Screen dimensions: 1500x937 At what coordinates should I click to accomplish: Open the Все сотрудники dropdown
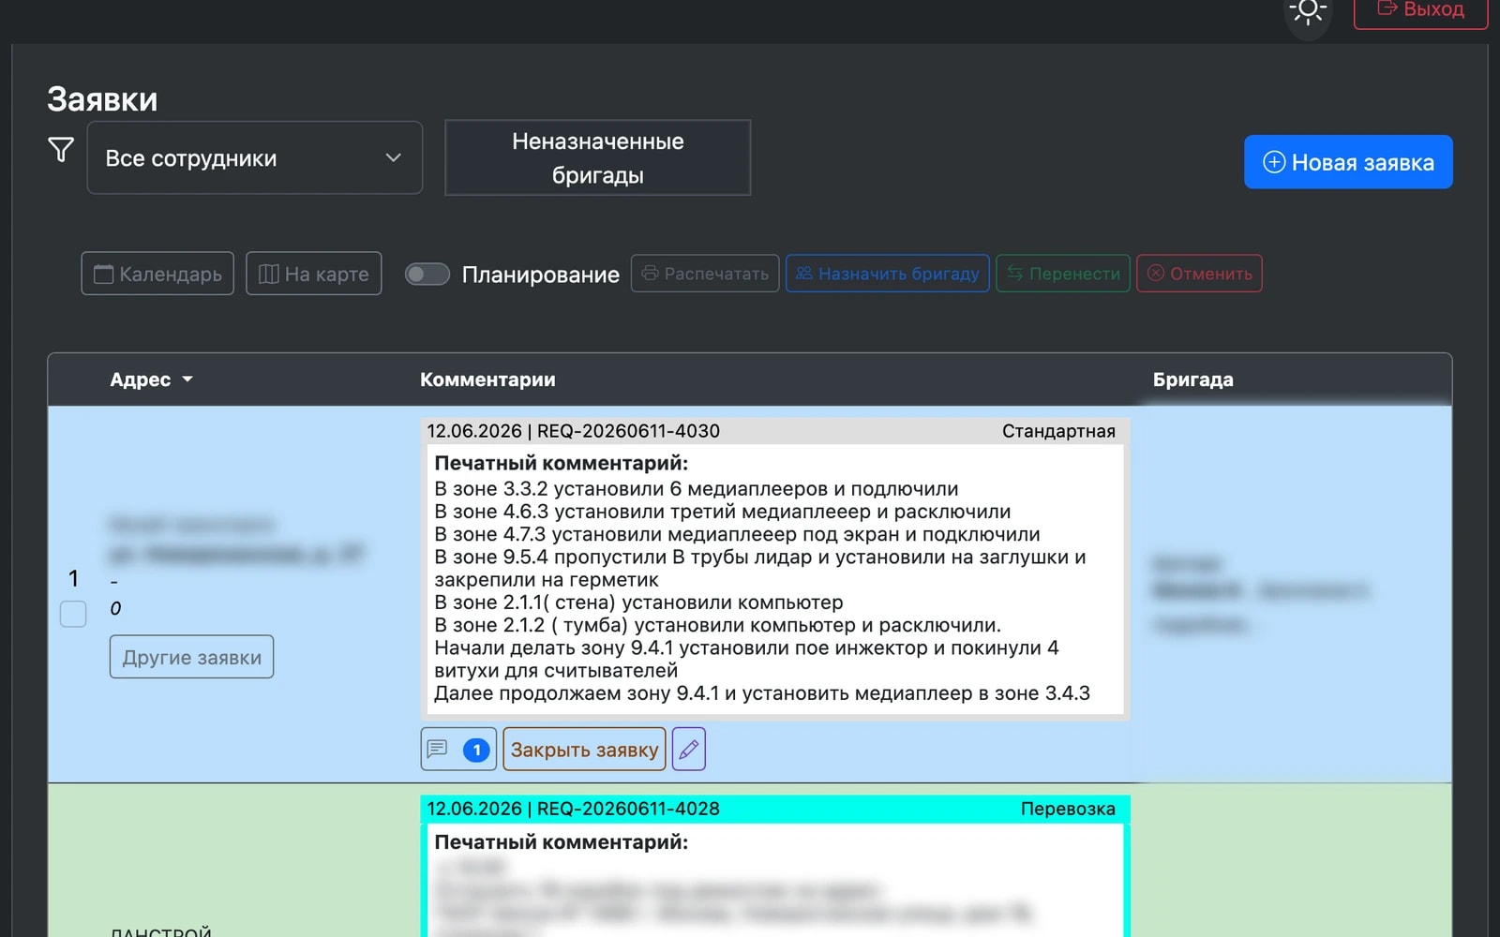pyautogui.click(x=255, y=157)
